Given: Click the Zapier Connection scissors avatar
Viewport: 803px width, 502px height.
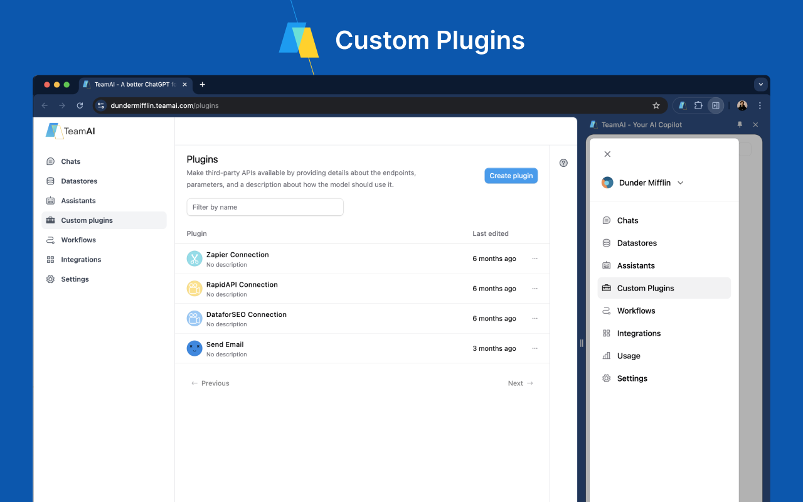Looking at the screenshot, I should [194, 259].
